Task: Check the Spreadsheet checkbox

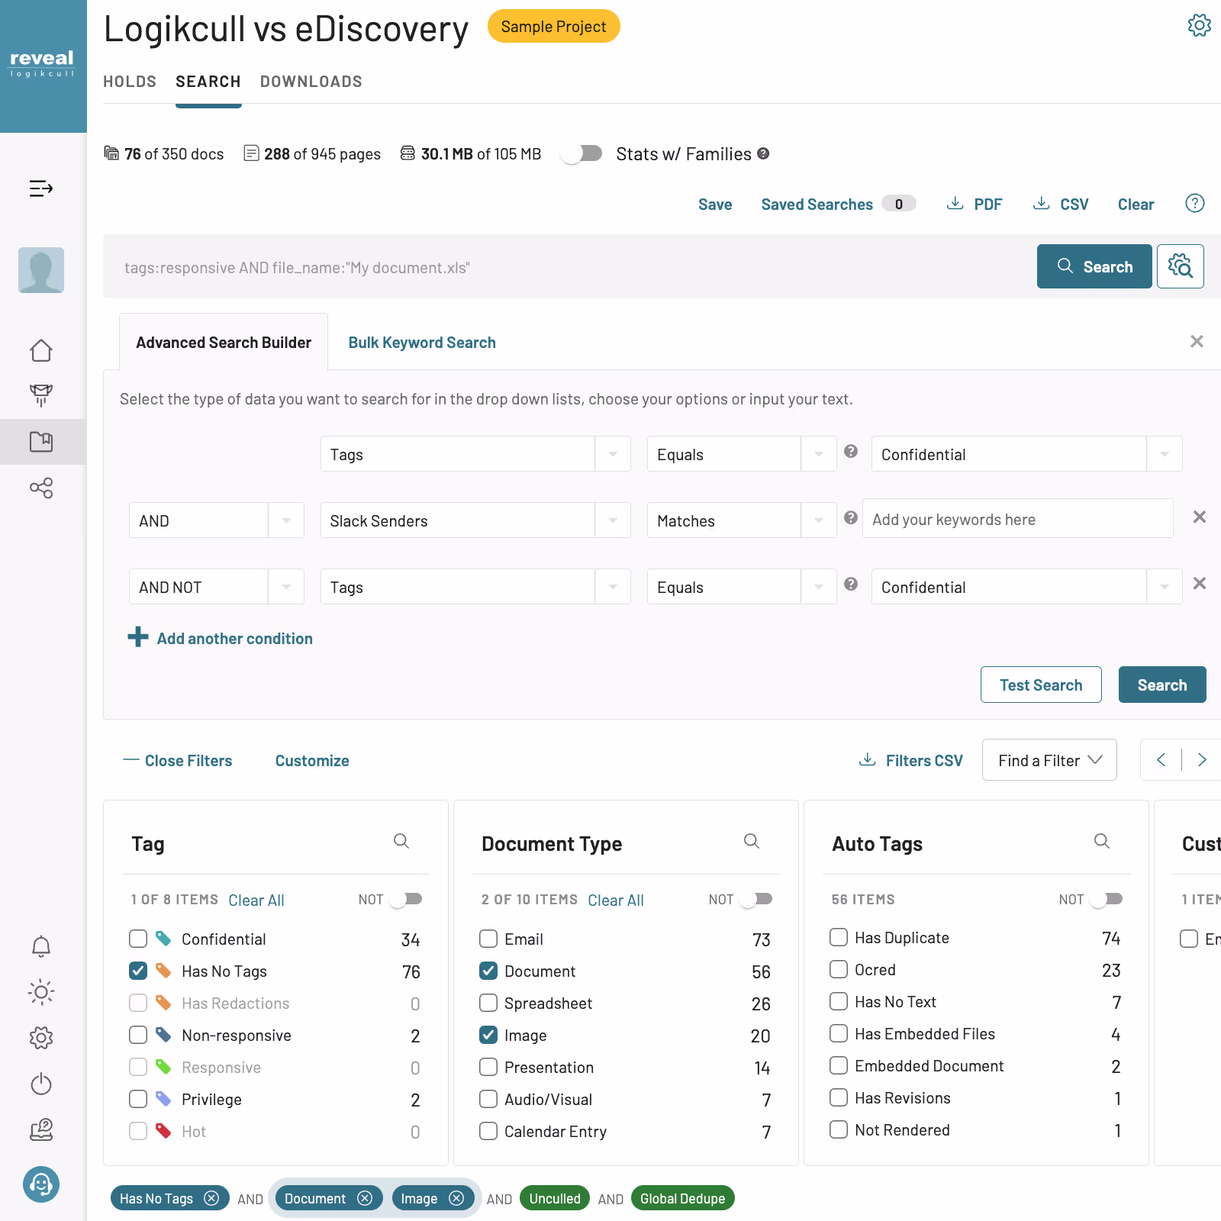Action: (x=488, y=1003)
